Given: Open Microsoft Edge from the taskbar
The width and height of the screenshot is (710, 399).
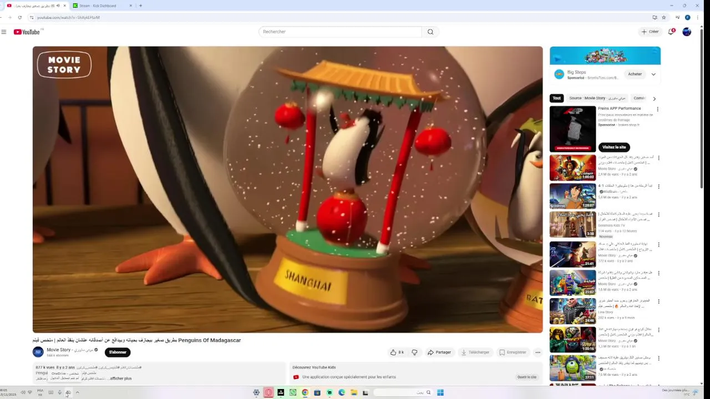Looking at the screenshot, I should coord(342,392).
